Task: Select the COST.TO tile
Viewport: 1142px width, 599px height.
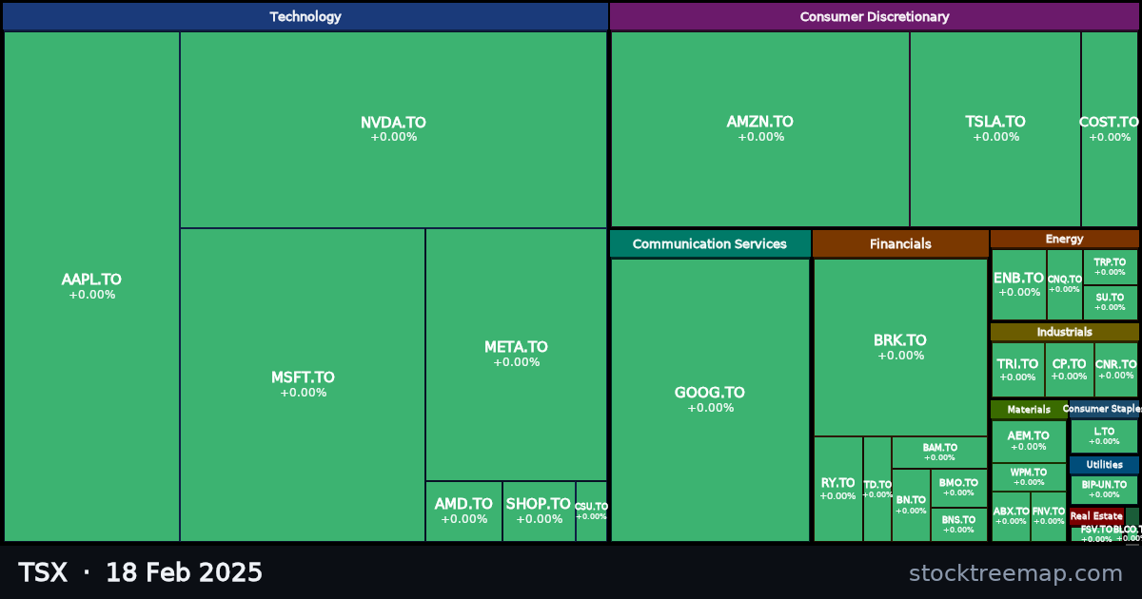Action: 1110,129
